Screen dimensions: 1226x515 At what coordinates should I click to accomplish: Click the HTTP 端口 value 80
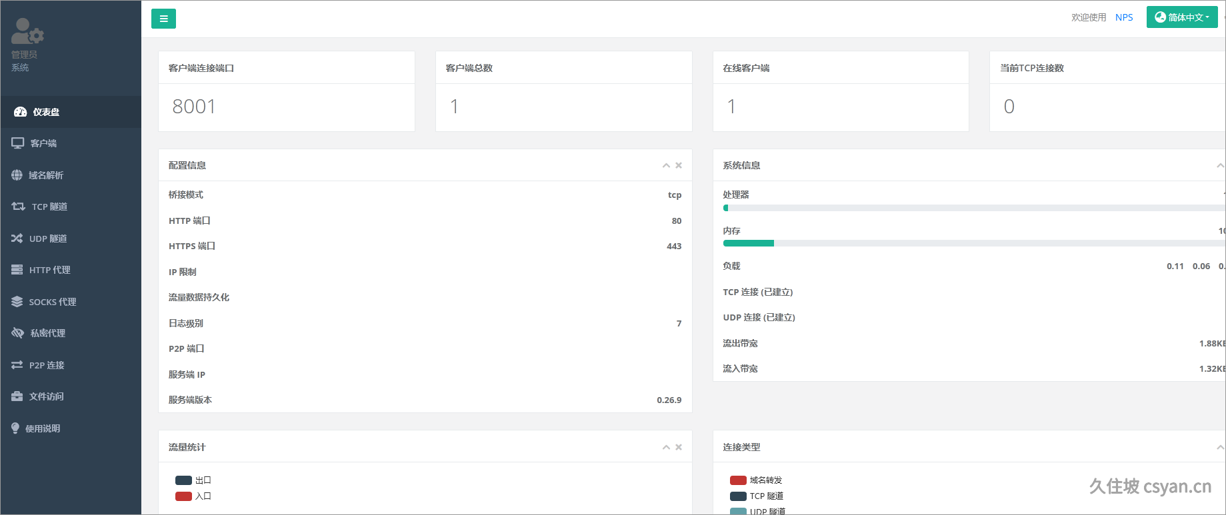click(x=677, y=221)
